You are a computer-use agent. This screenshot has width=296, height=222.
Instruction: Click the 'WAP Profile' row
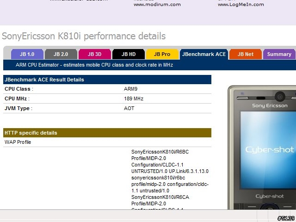pos(107,142)
